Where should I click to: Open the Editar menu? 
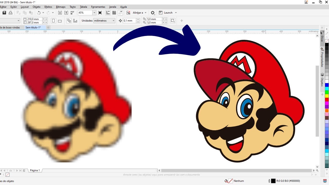pyautogui.click(x=3, y=7)
